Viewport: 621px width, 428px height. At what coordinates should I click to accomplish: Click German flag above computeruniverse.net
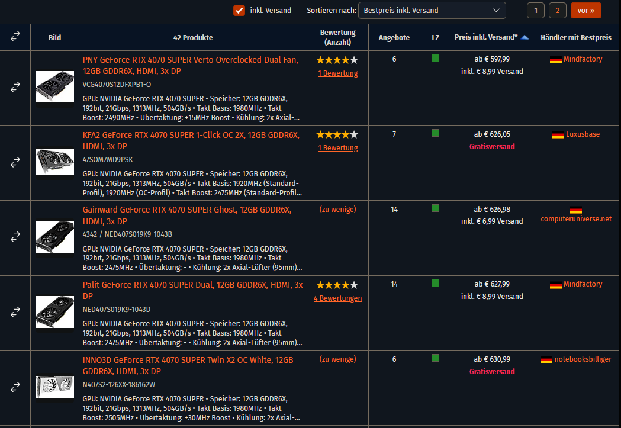click(576, 210)
